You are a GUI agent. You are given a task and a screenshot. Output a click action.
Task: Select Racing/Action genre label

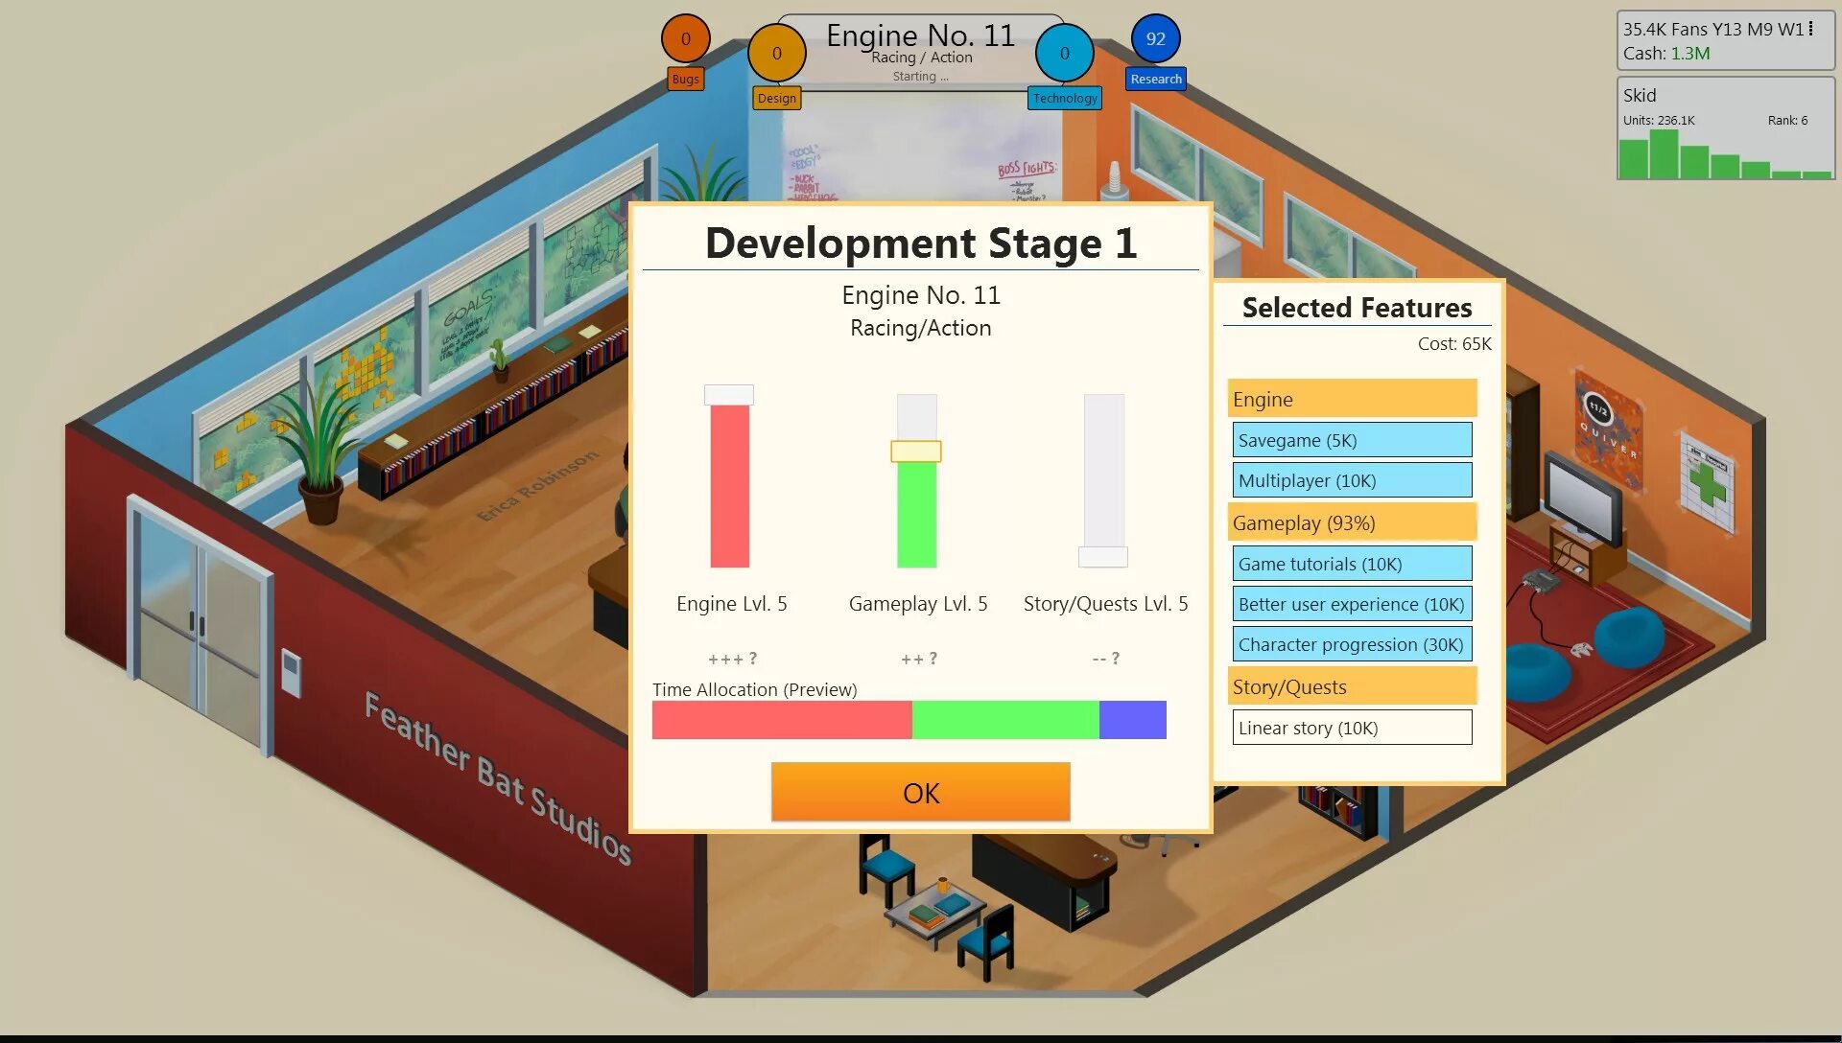[x=920, y=328]
